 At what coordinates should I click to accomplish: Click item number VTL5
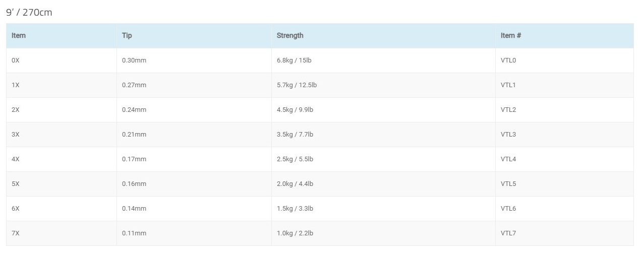[508, 184]
